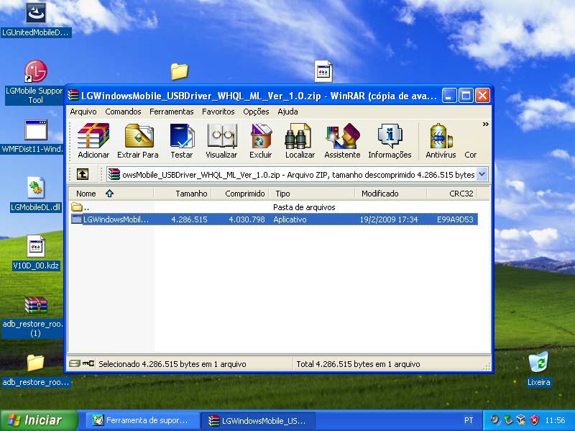The image size is (575, 431).
Task: Click the WinRAR title bar icon
Action: (x=73, y=96)
